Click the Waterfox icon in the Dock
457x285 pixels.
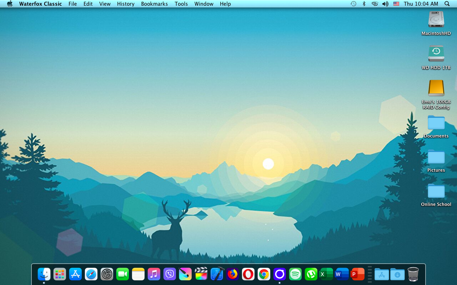click(x=280, y=274)
